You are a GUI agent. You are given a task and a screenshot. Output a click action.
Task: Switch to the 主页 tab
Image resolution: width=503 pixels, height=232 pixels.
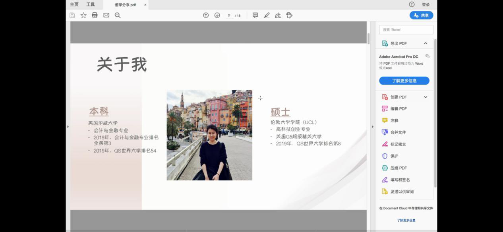click(74, 4)
